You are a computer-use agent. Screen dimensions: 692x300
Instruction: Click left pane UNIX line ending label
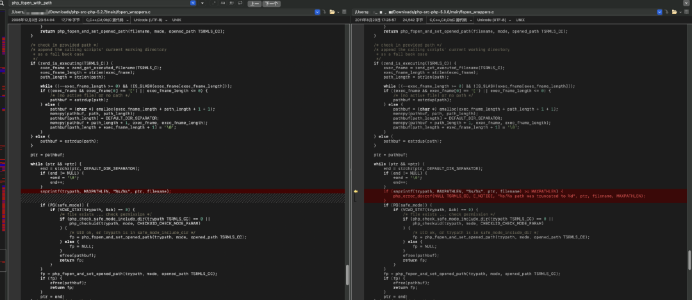click(177, 20)
